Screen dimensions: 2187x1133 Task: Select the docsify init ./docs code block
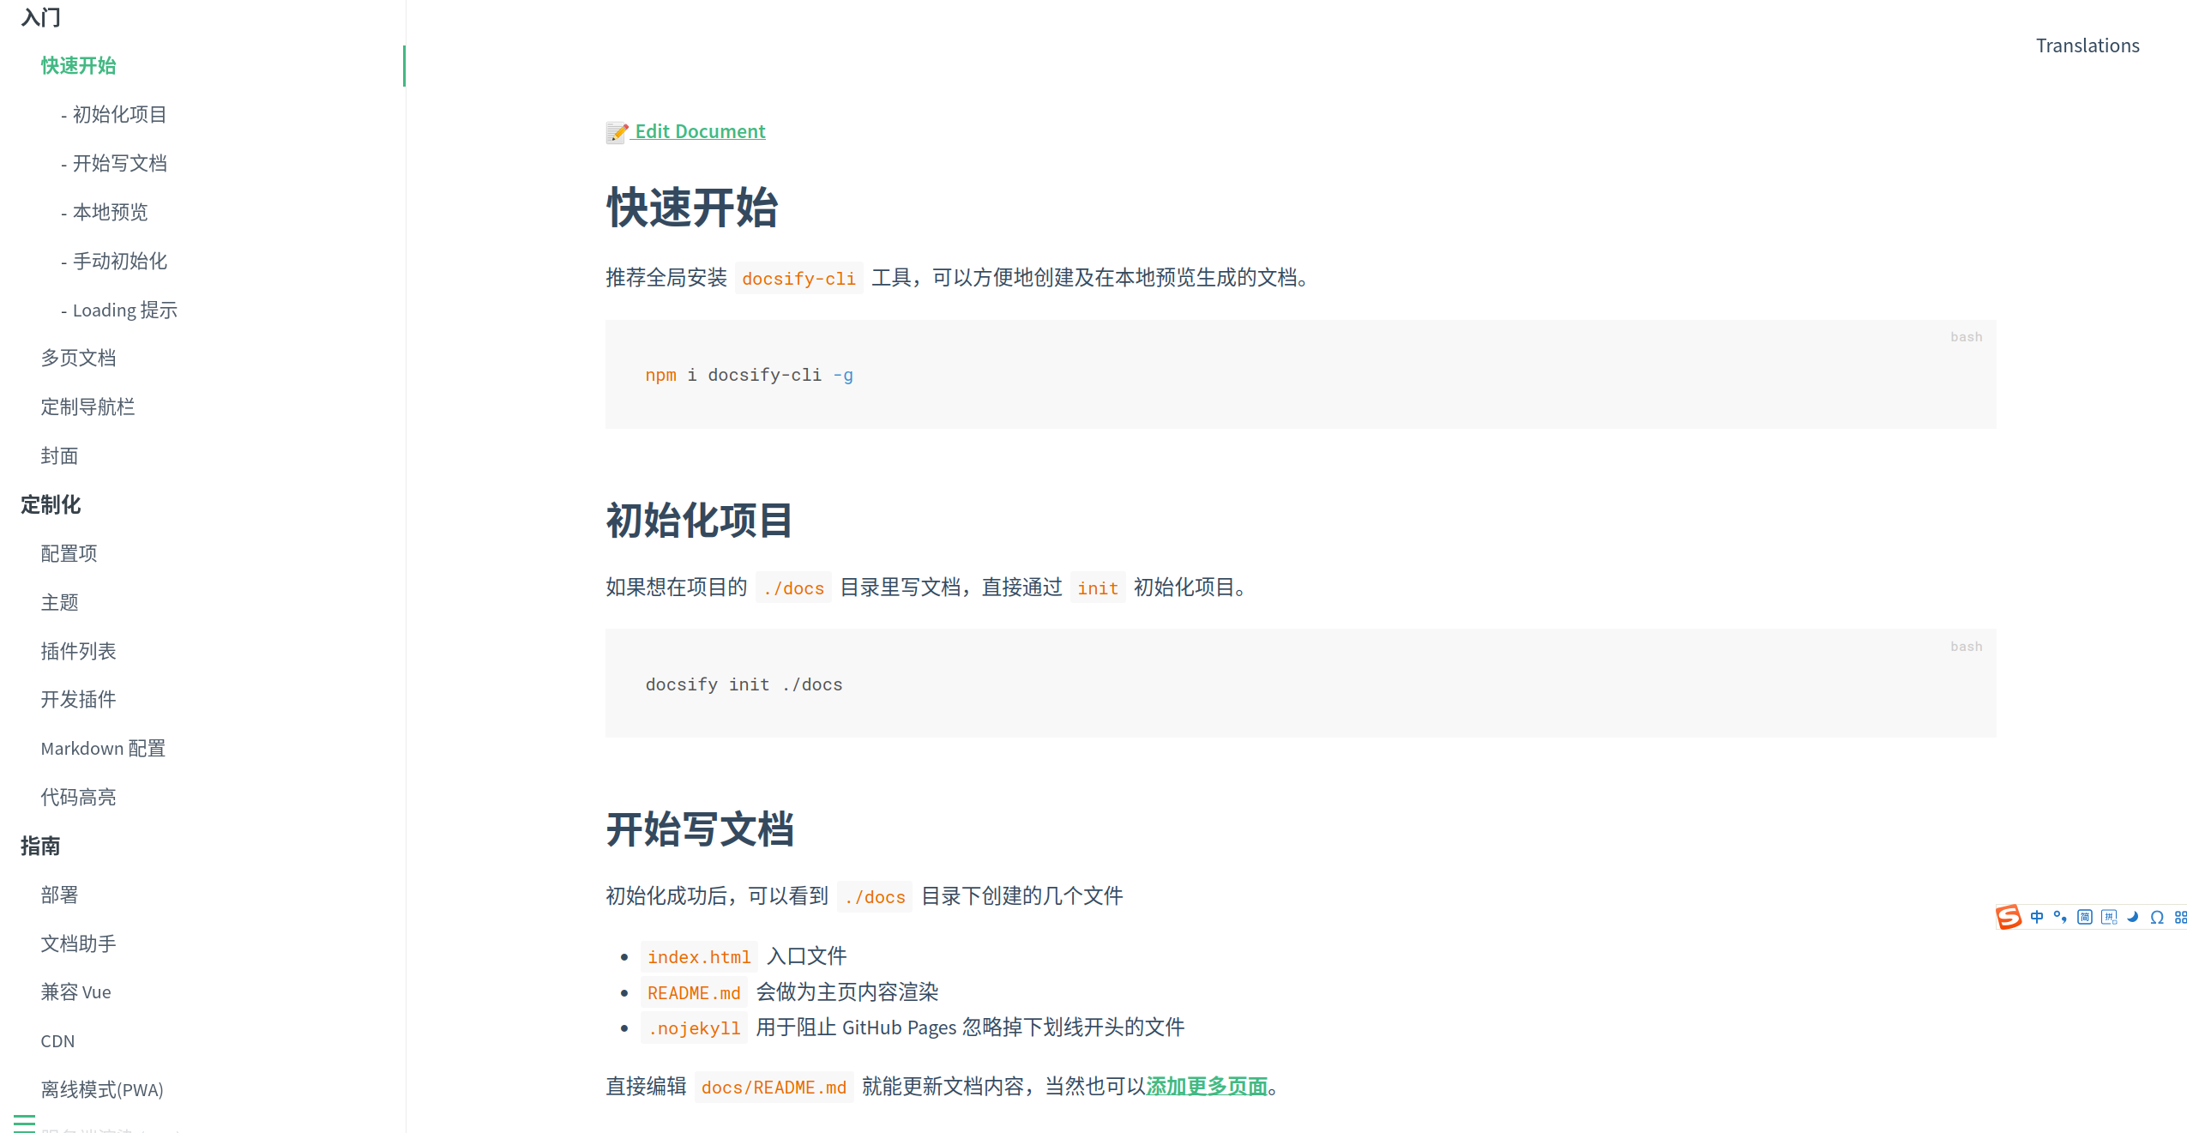coord(744,684)
